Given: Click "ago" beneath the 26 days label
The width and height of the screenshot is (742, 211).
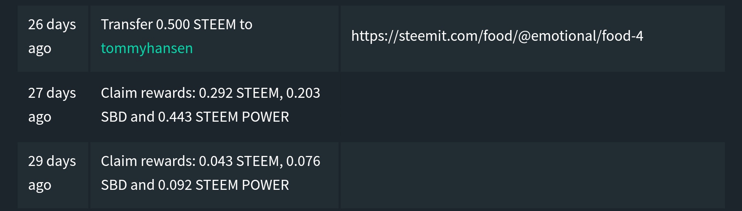Looking at the screenshot, I should pos(40,49).
